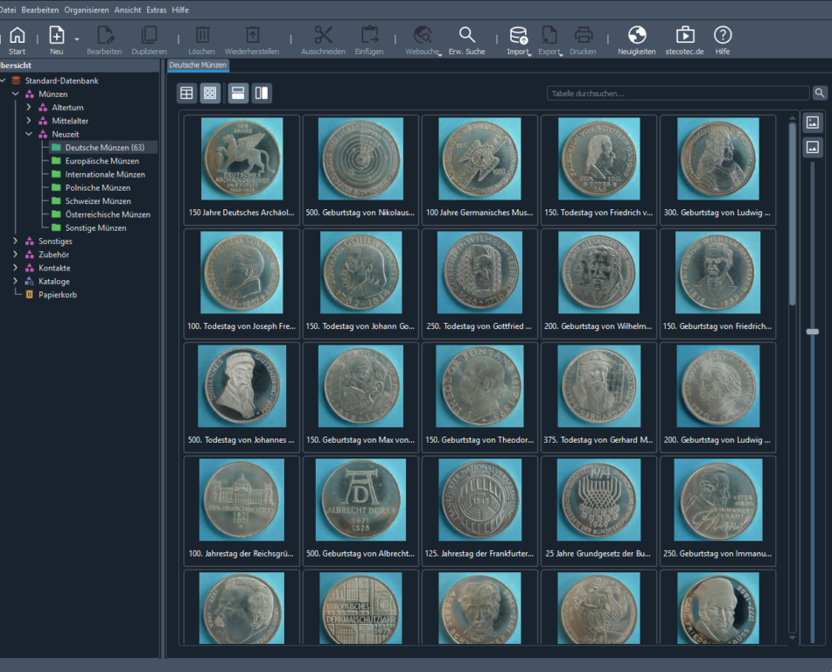832x672 pixels.
Task: Click the Hilfe question mark icon
Action: pyautogui.click(x=723, y=36)
